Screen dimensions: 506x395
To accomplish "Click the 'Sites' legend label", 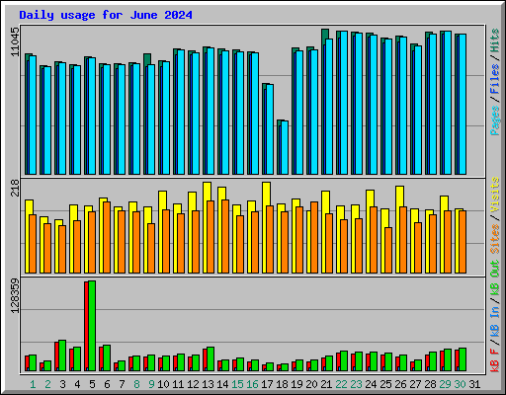I will point(495,239).
